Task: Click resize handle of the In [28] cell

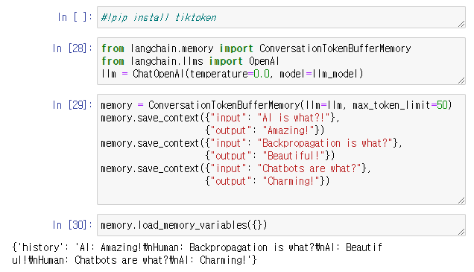Action: 461,80
